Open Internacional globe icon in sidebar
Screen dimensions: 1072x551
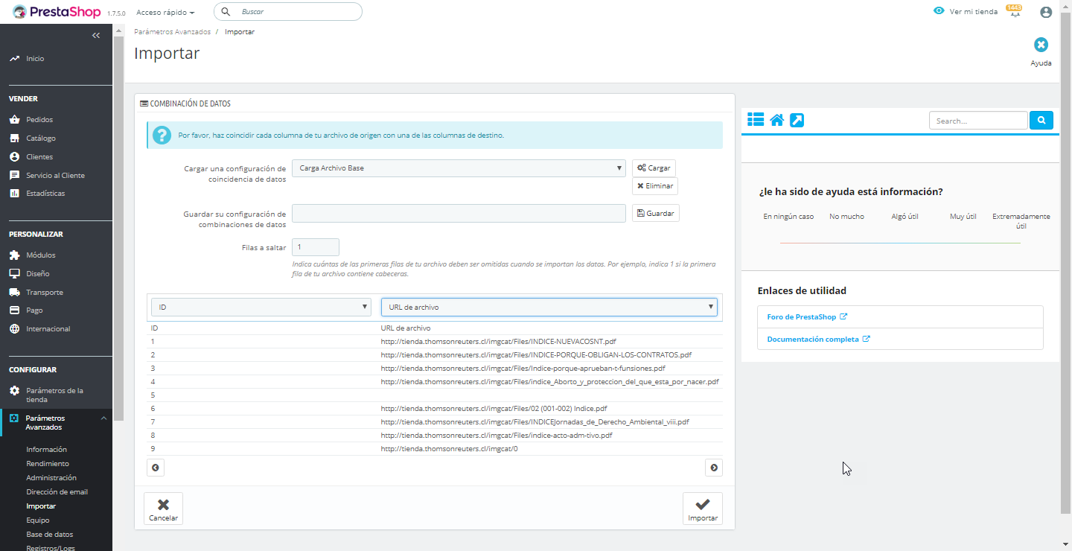[14, 329]
